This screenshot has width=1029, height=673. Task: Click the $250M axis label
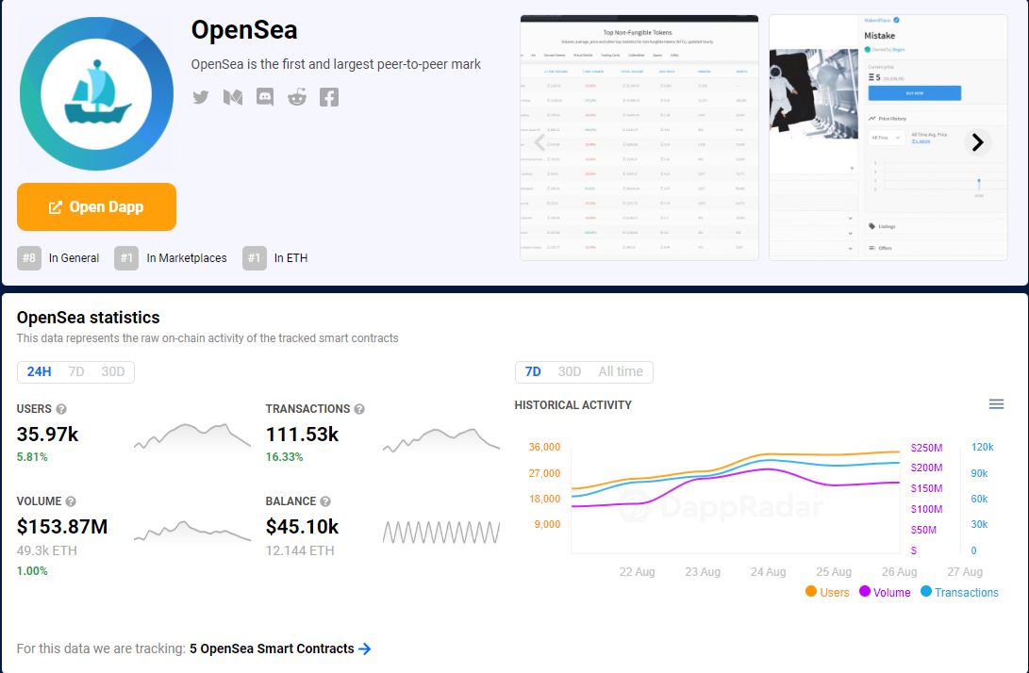pyautogui.click(x=926, y=448)
